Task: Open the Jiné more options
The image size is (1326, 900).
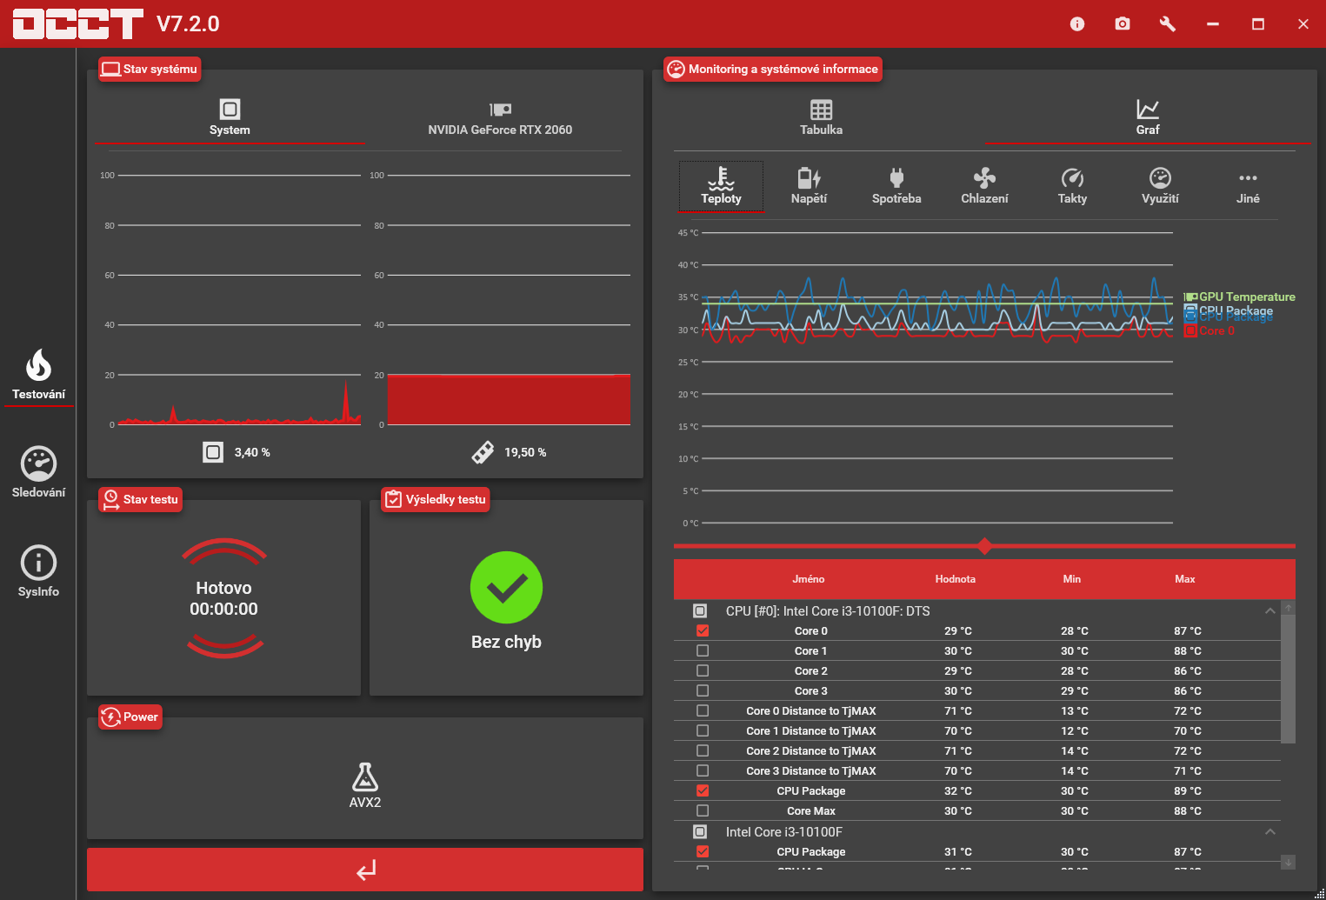Action: tap(1248, 186)
